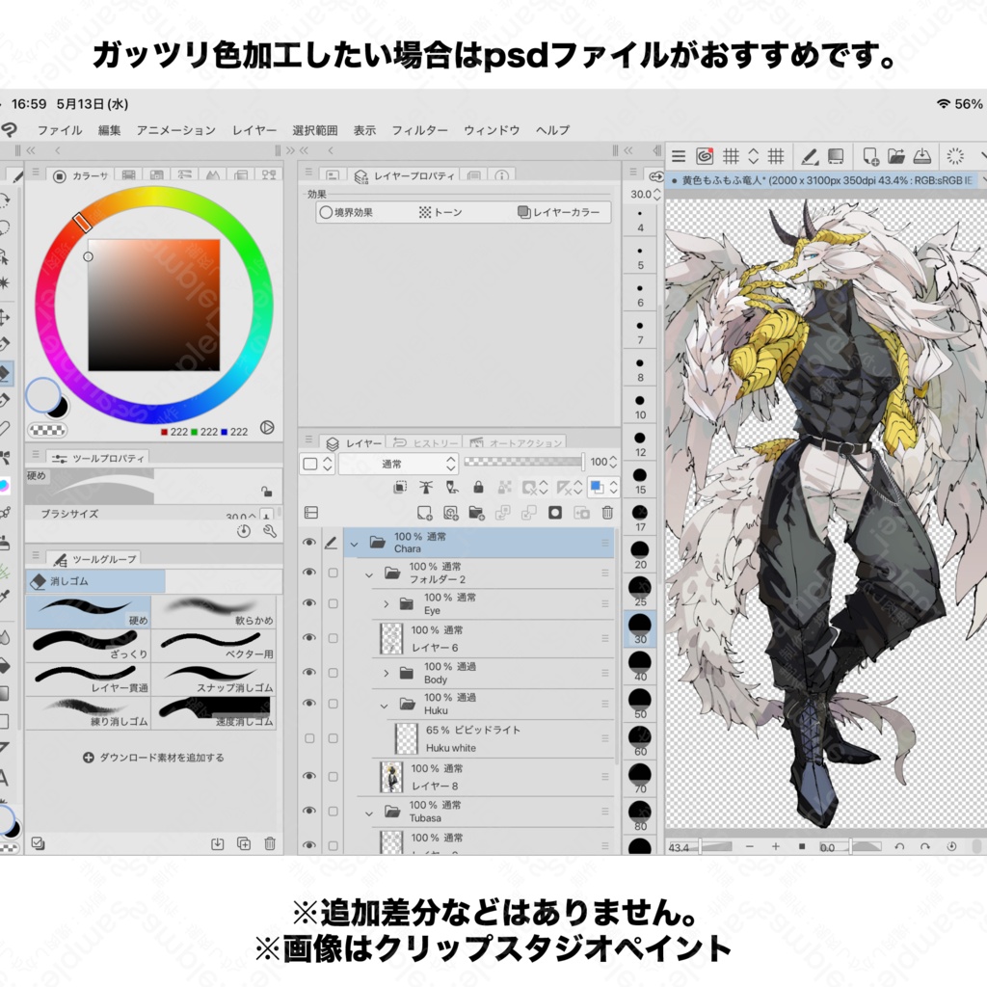The height and width of the screenshot is (987, 987).
Task: Hide レイヤー 8 via eye icon
Action: (309, 776)
